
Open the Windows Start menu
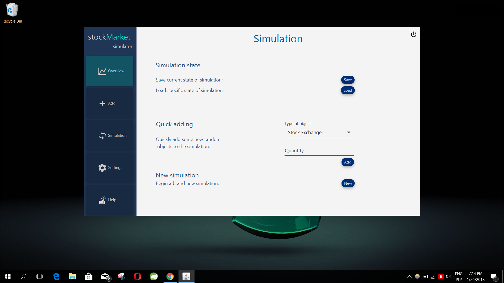pos(8,276)
